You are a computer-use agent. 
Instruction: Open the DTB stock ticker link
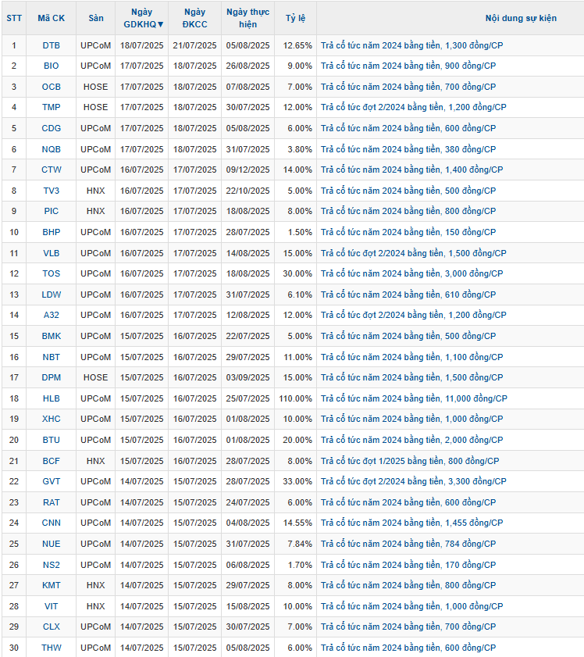coord(51,45)
